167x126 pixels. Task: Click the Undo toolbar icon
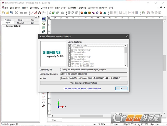pyautogui.click(x=21, y=13)
